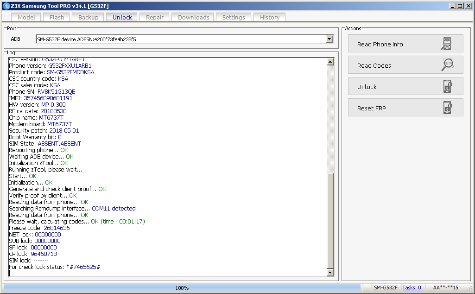Click the CSC country code KSA value
This screenshot has height=294, width=475.
click(x=63, y=79)
